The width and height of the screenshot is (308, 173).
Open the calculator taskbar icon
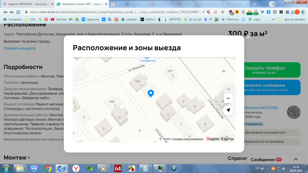pyautogui.click(x=146, y=169)
